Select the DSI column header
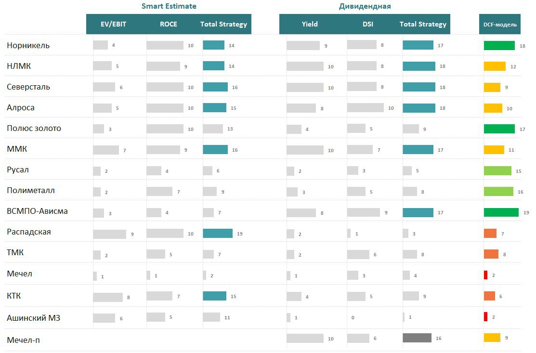Screen dimensions: 536x353 tap(368, 24)
